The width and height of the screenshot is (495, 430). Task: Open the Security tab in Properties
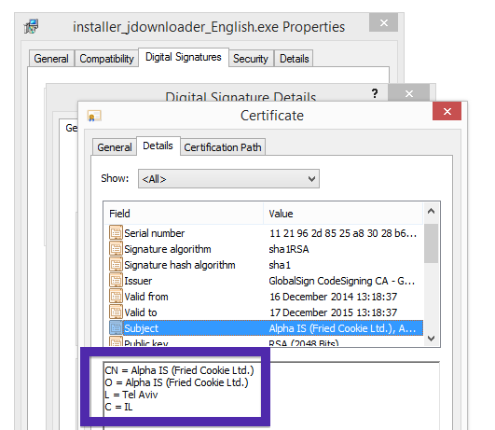pos(251,59)
